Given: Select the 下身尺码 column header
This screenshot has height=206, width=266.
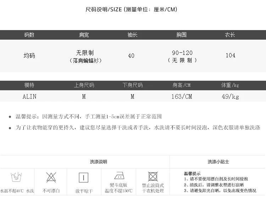Looking at the screenshot, I should (x=133, y=85).
